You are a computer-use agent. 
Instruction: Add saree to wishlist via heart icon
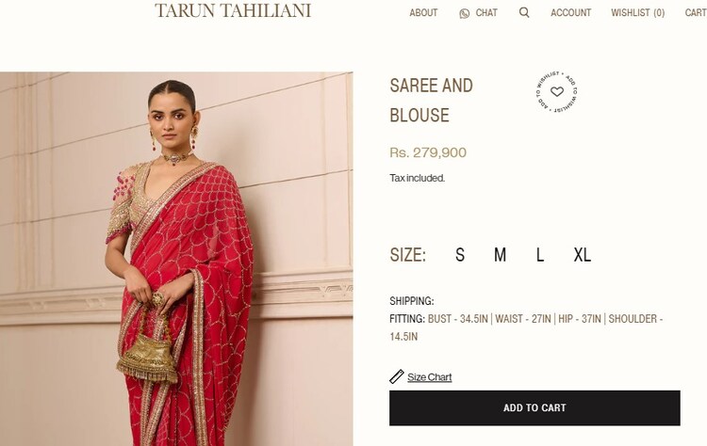557,92
